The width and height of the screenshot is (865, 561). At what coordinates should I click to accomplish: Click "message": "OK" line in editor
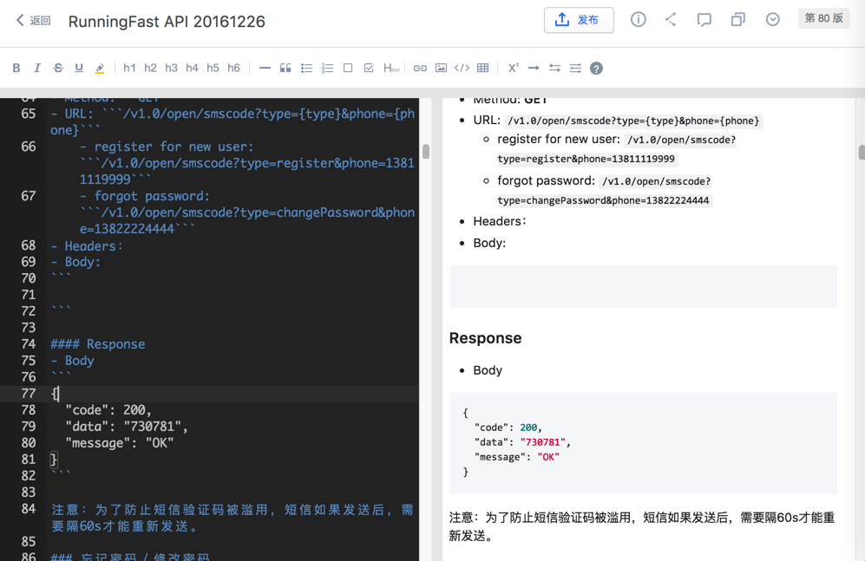pos(119,443)
